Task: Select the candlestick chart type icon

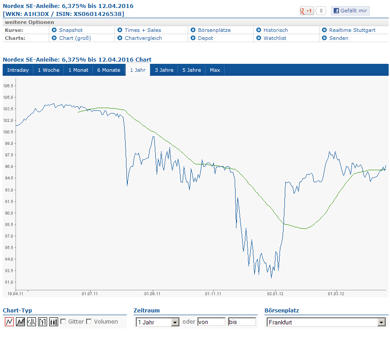Action: (54, 322)
